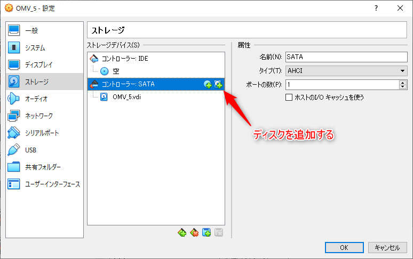413x259 pixels.
Task: Open the ディスプレイ settings page
Action: coord(38,65)
